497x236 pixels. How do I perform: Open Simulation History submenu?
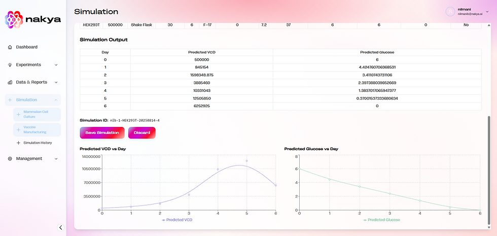point(37,143)
